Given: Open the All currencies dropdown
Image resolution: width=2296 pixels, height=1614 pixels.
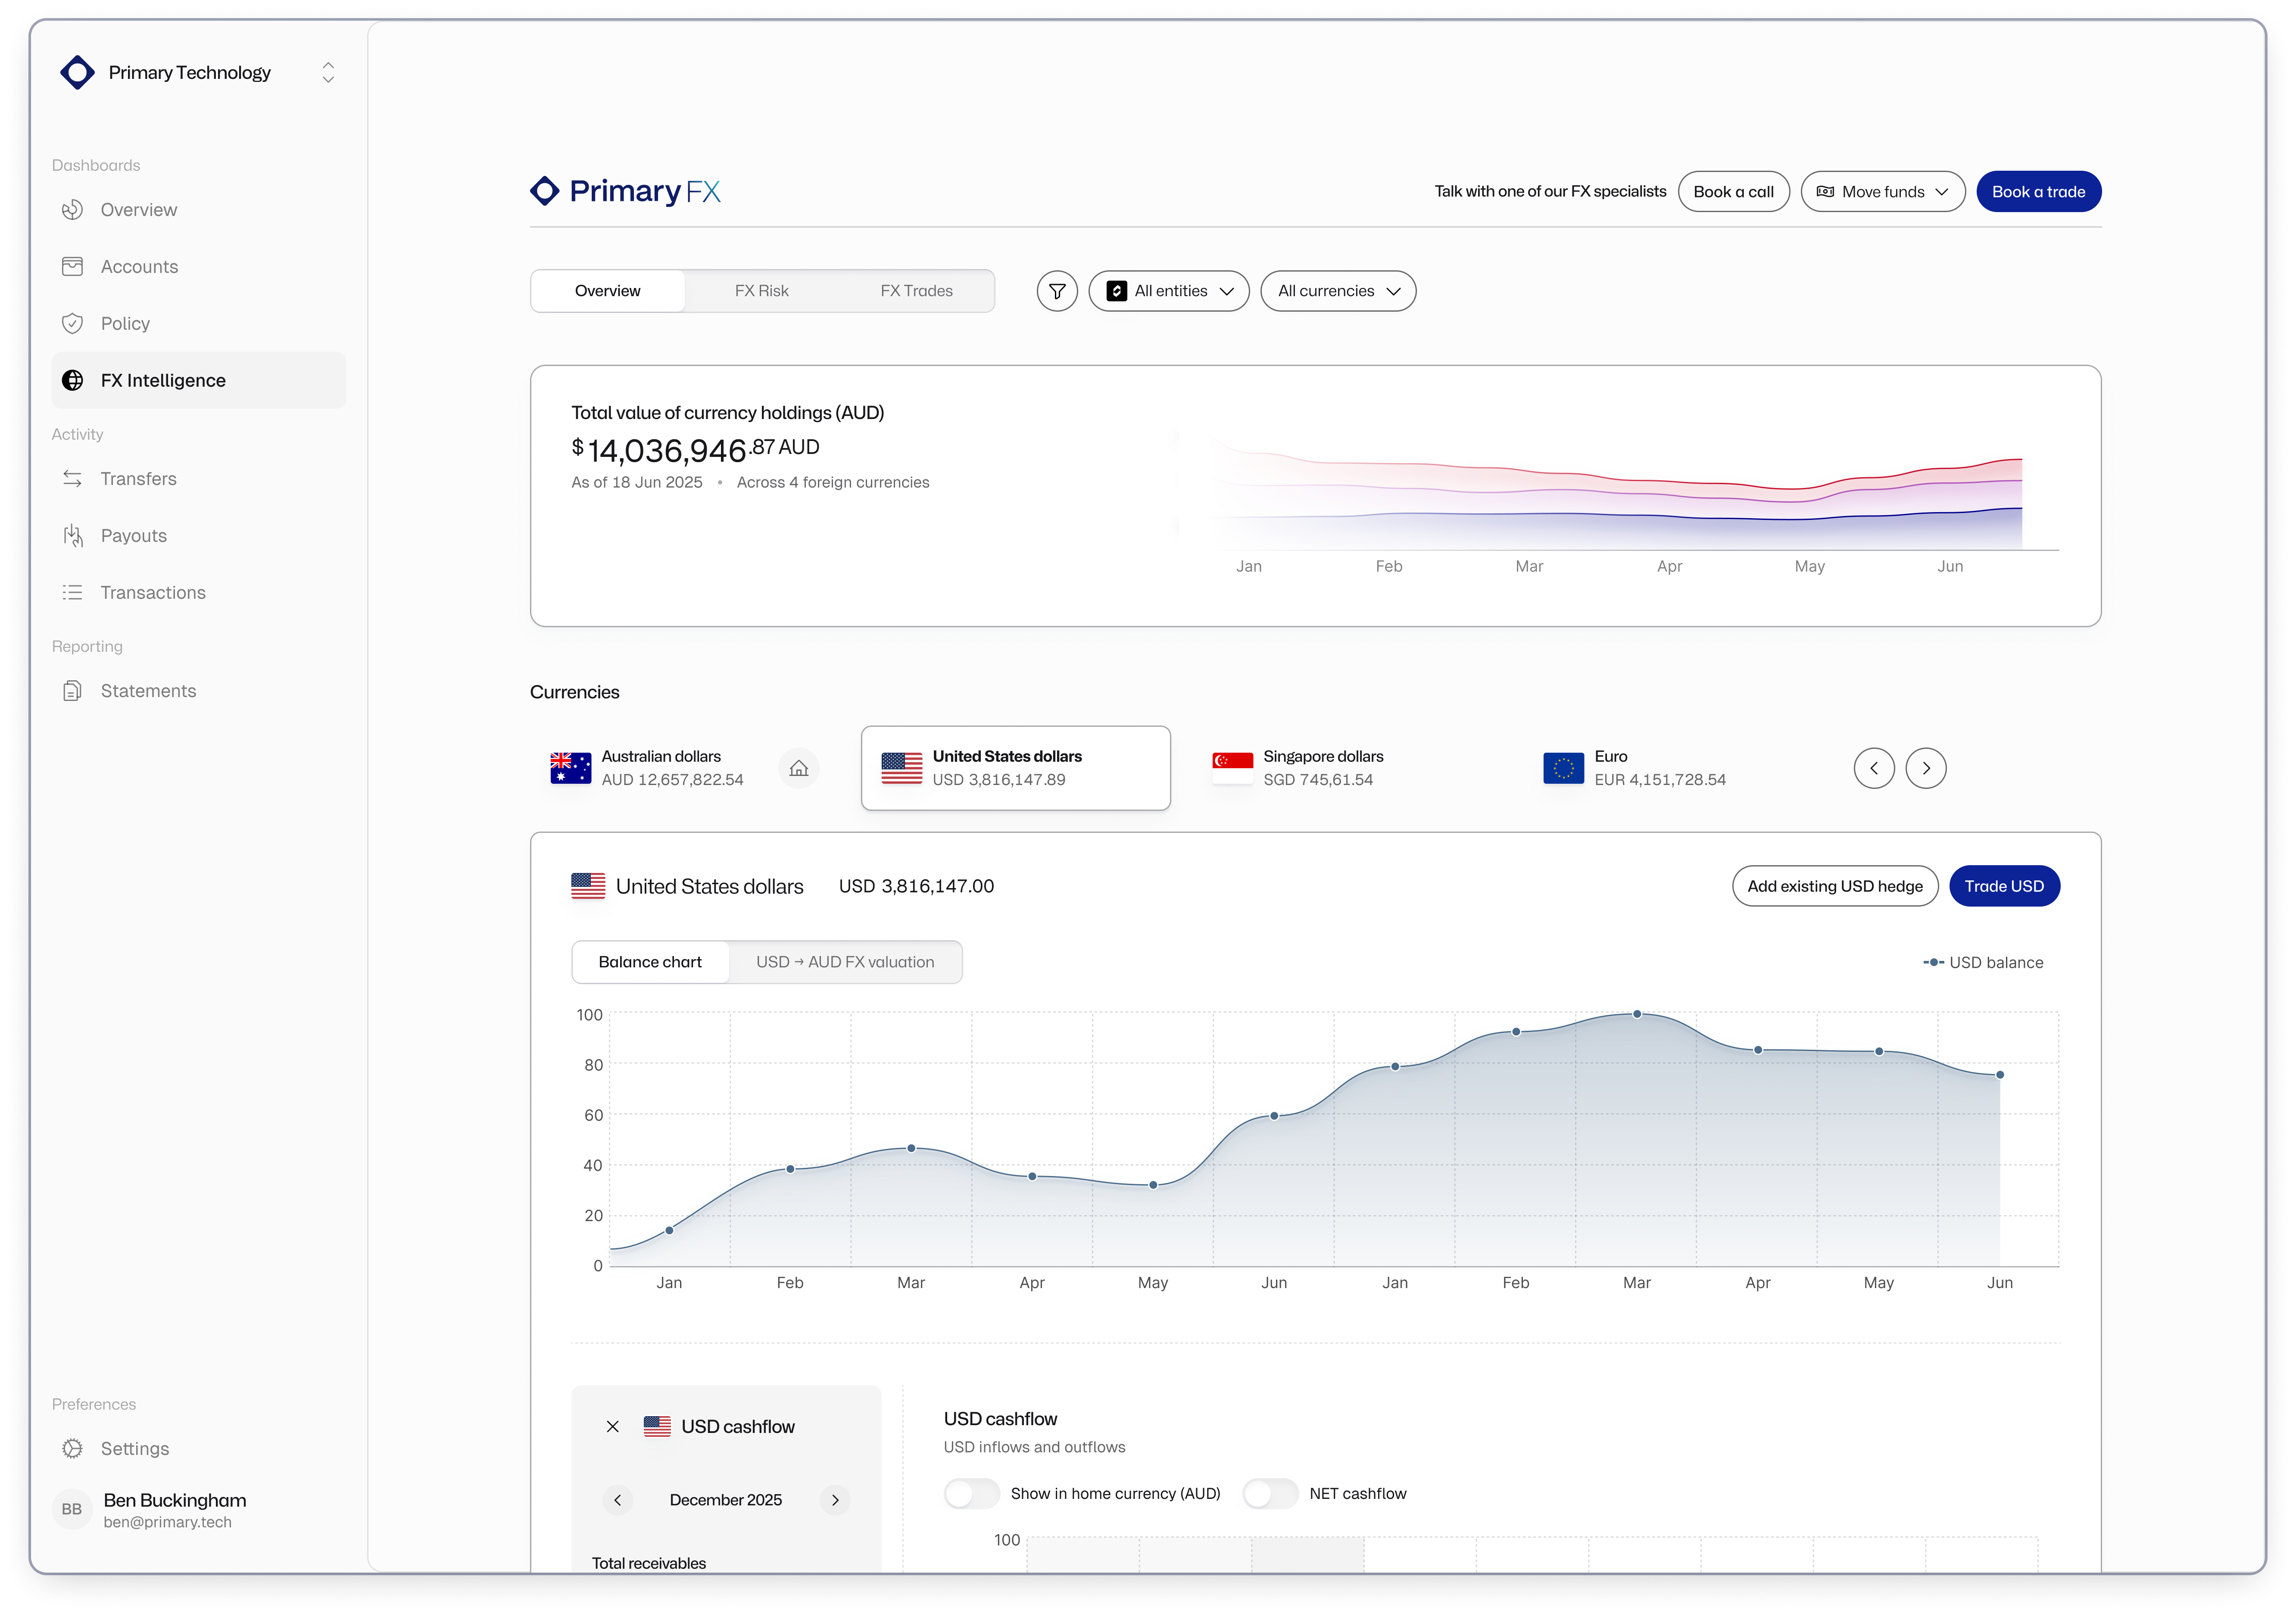Looking at the screenshot, I should 1337,291.
